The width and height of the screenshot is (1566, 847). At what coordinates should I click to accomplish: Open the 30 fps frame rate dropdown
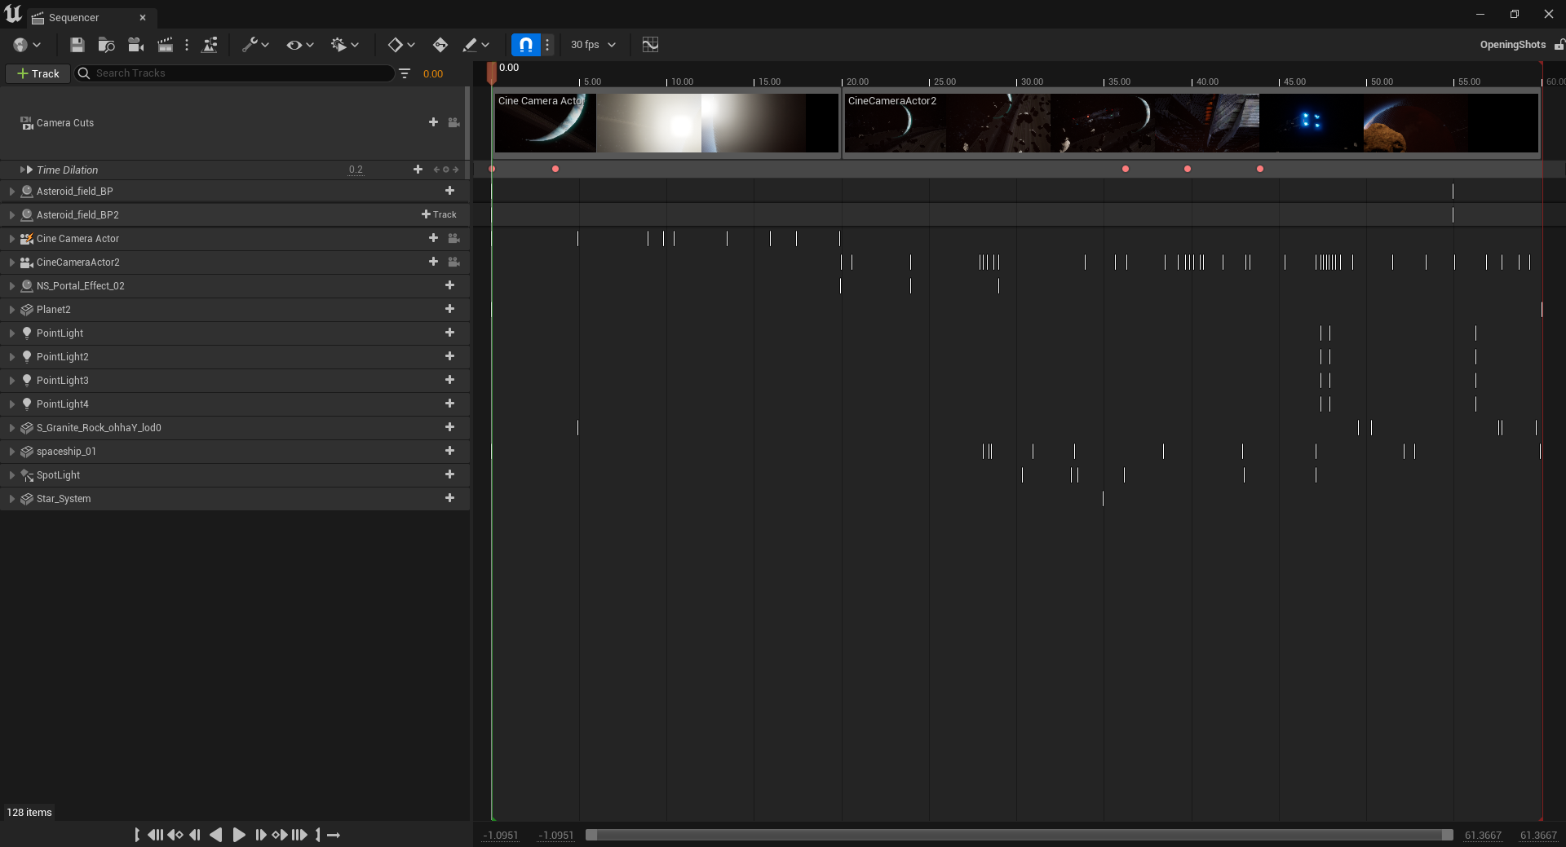pyautogui.click(x=593, y=45)
